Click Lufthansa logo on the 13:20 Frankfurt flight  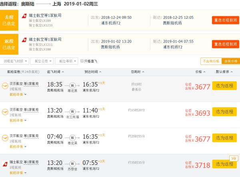coord(5,112)
